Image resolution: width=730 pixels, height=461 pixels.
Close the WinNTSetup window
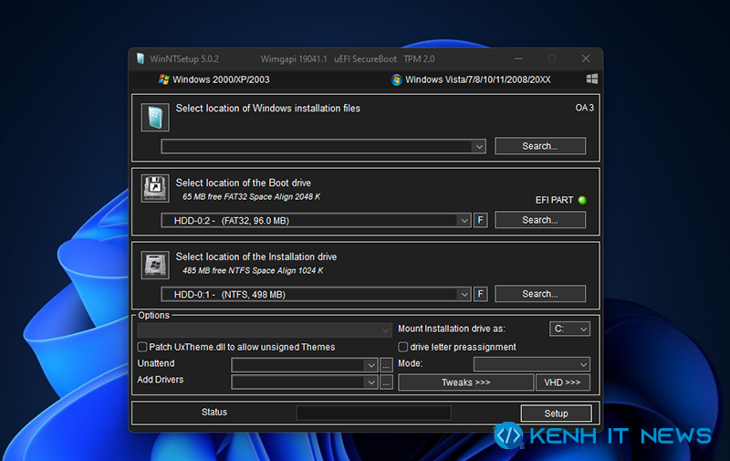[x=586, y=58]
